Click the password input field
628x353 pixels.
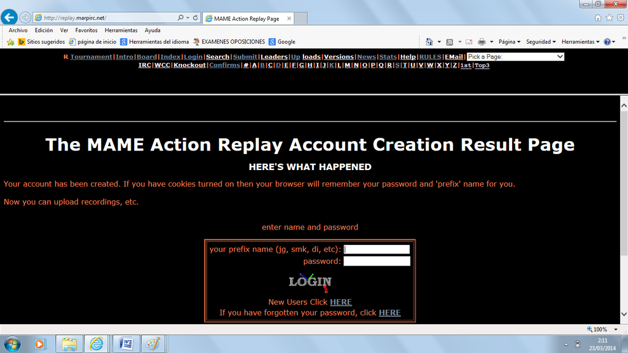click(x=377, y=261)
